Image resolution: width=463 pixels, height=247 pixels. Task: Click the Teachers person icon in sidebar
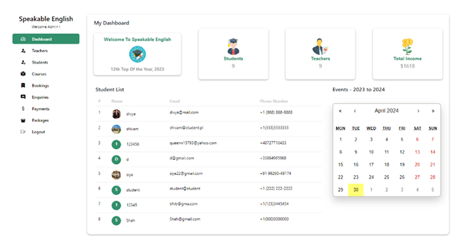click(23, 51)
